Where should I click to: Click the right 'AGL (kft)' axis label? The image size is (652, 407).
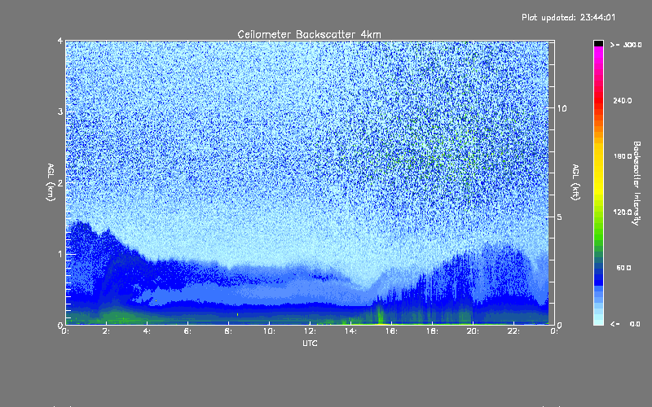coord(575,182)
